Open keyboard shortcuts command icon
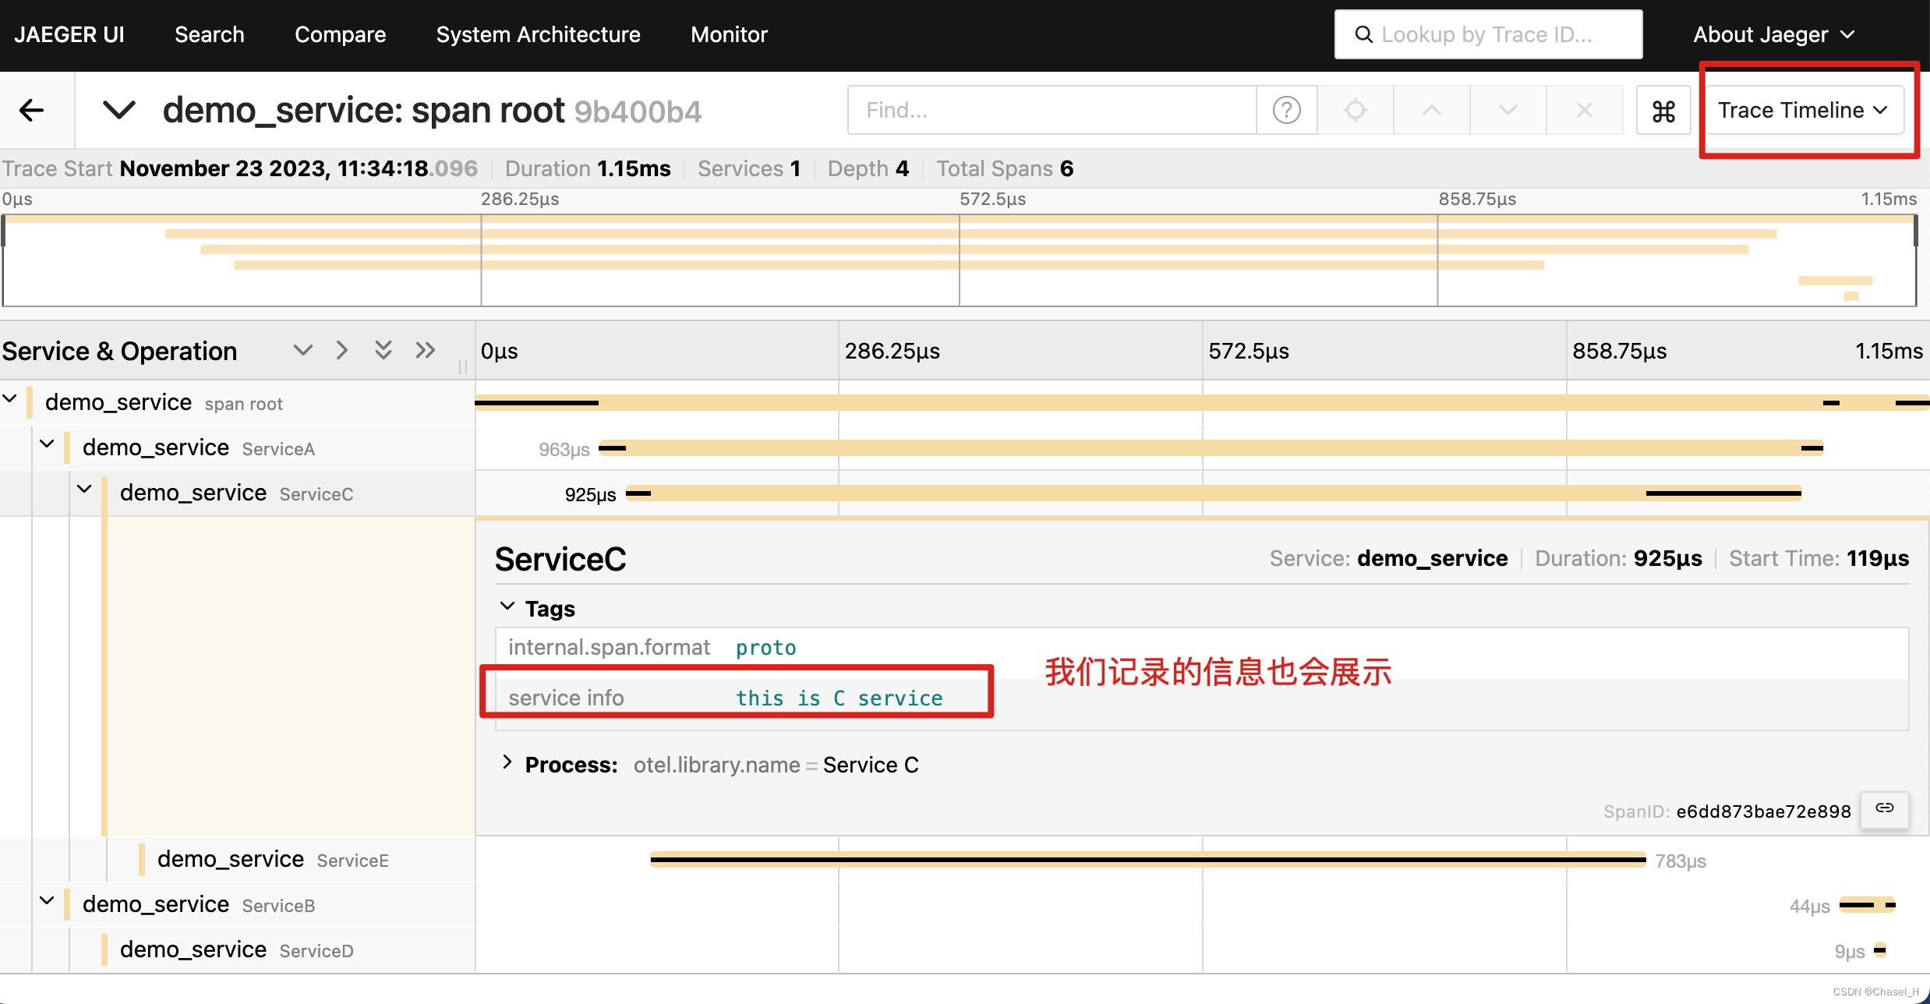 [1663, 111]
